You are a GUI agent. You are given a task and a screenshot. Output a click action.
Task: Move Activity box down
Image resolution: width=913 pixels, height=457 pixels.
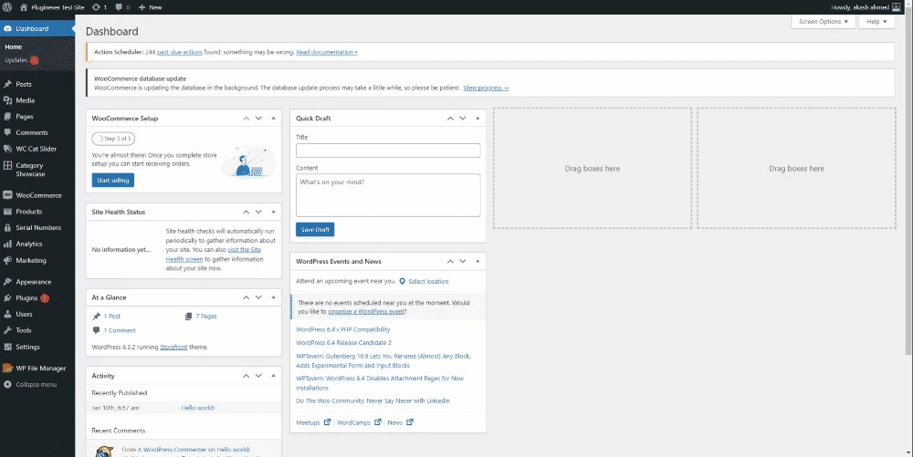(258, 376)
